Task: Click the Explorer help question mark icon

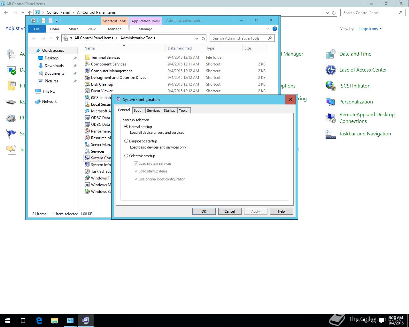Action: pos(274,29)
